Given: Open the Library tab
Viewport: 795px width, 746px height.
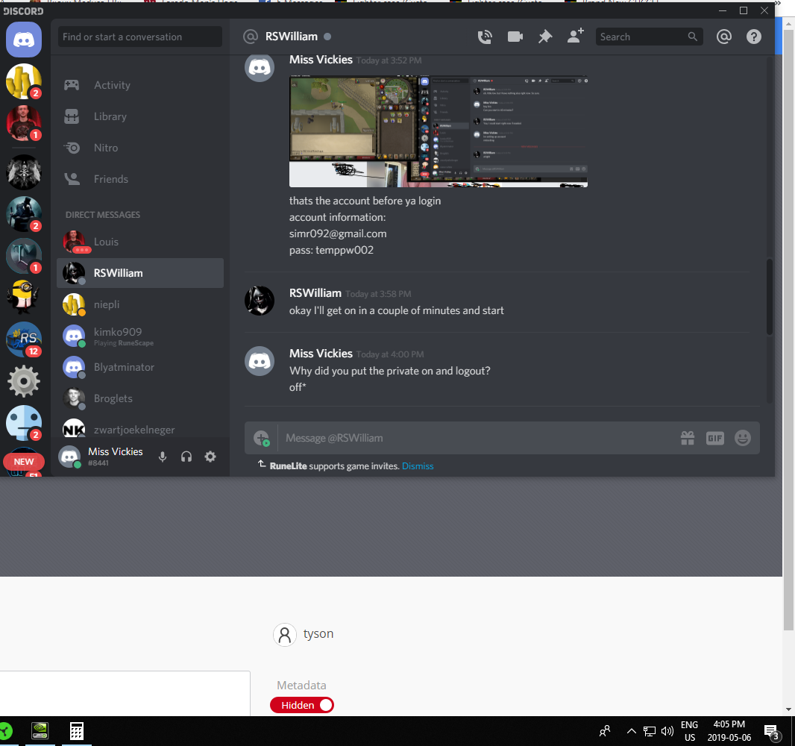Looking at the screenshot, I should click(140, 116).
